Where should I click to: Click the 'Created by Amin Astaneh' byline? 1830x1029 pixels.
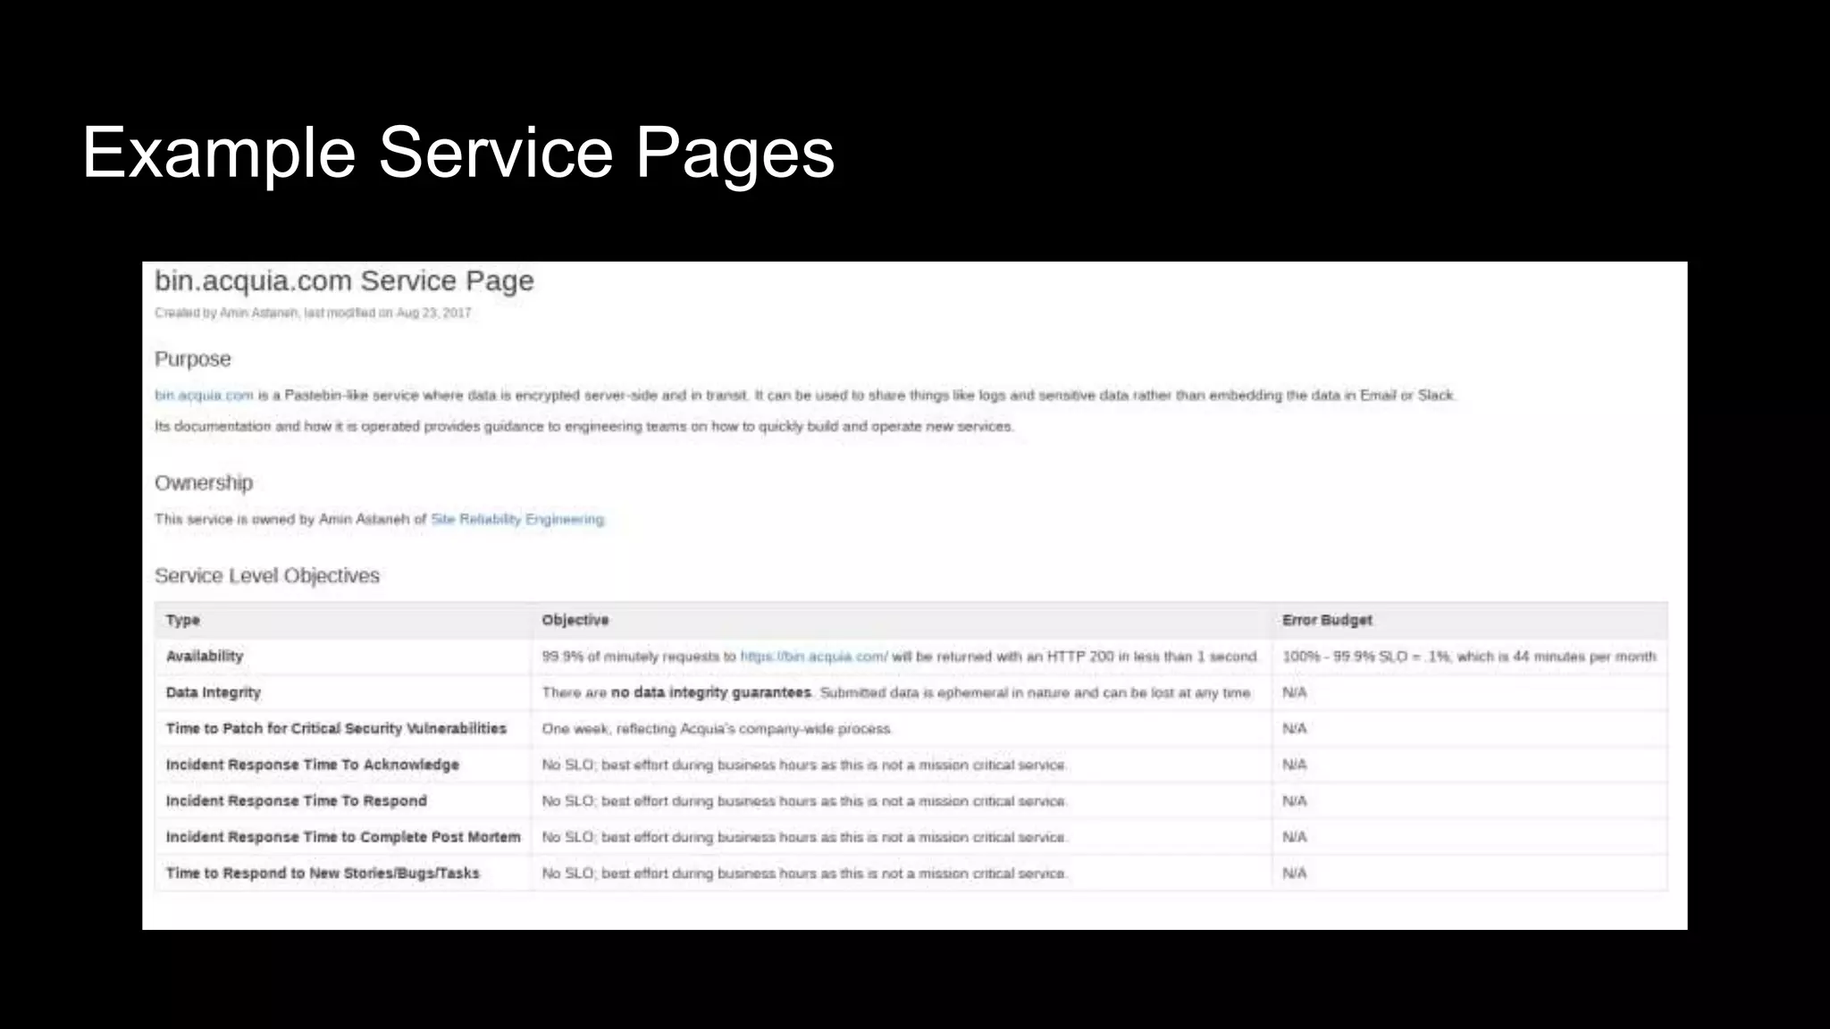pos(313,313)
